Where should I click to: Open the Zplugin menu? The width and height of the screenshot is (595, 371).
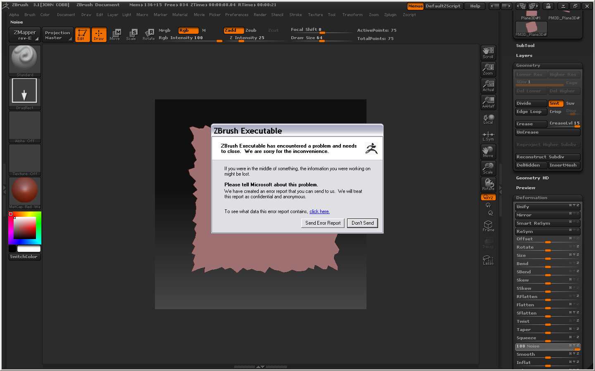click(x=390, y=15)
